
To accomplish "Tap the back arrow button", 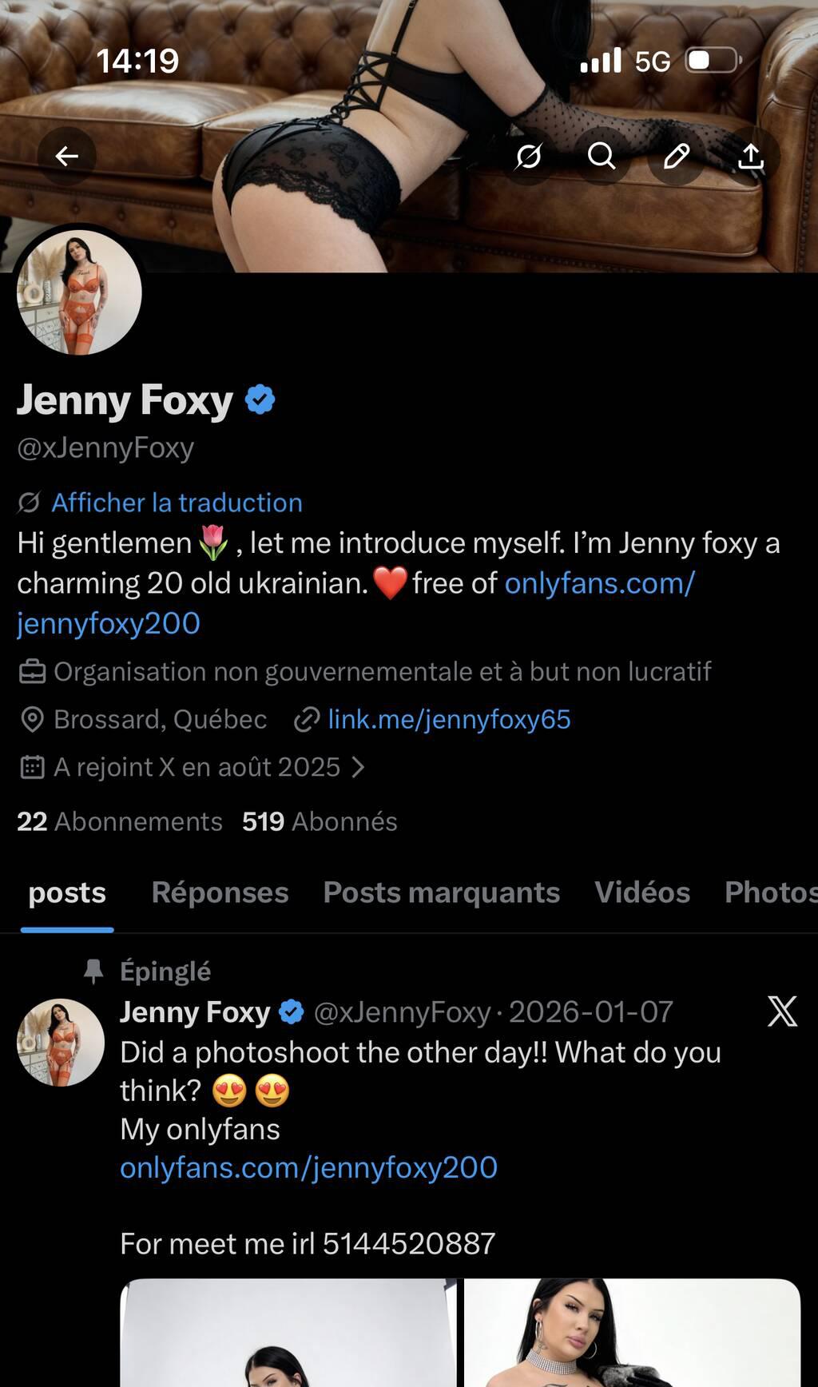I will pos(67,156).
